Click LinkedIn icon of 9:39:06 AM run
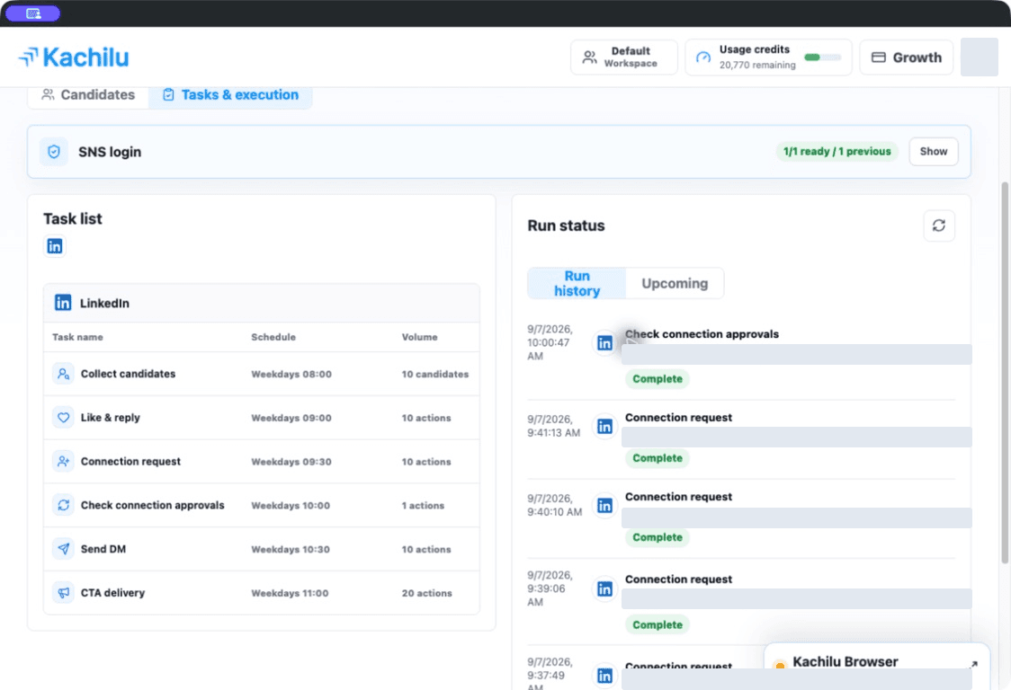The width and height of the screenshot is (1011, 690). pyautogui.click(x=604, y=588)
